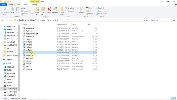This screenshot has height=100, width=177.
Task: Click This PC in the address path
Action: click(x=22, y=20)
